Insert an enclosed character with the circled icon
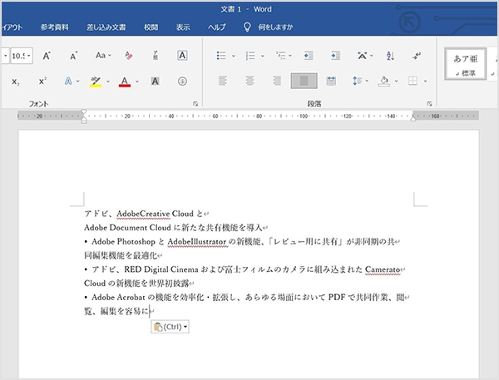Screen dimensions: 499x380 pos(182,81)
